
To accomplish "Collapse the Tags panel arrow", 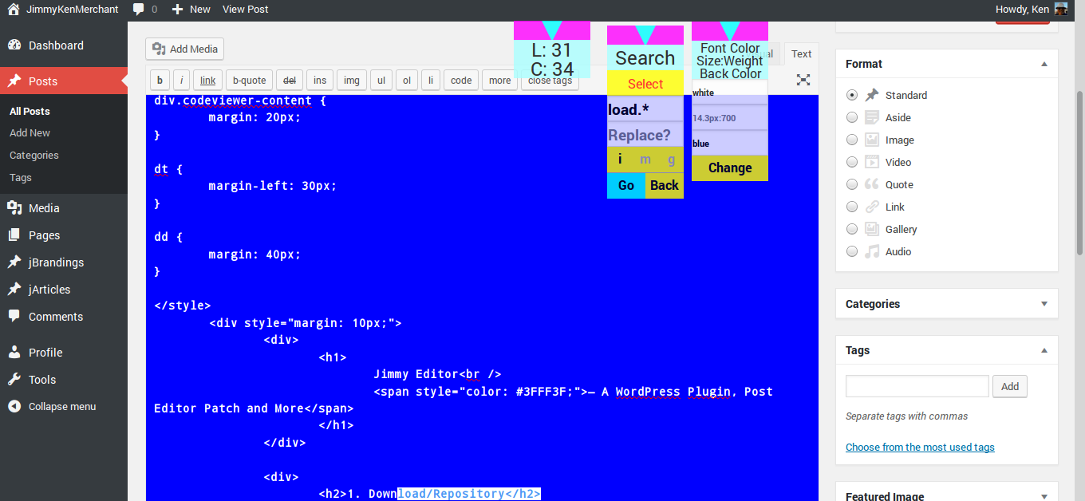I will point(1044,350).
